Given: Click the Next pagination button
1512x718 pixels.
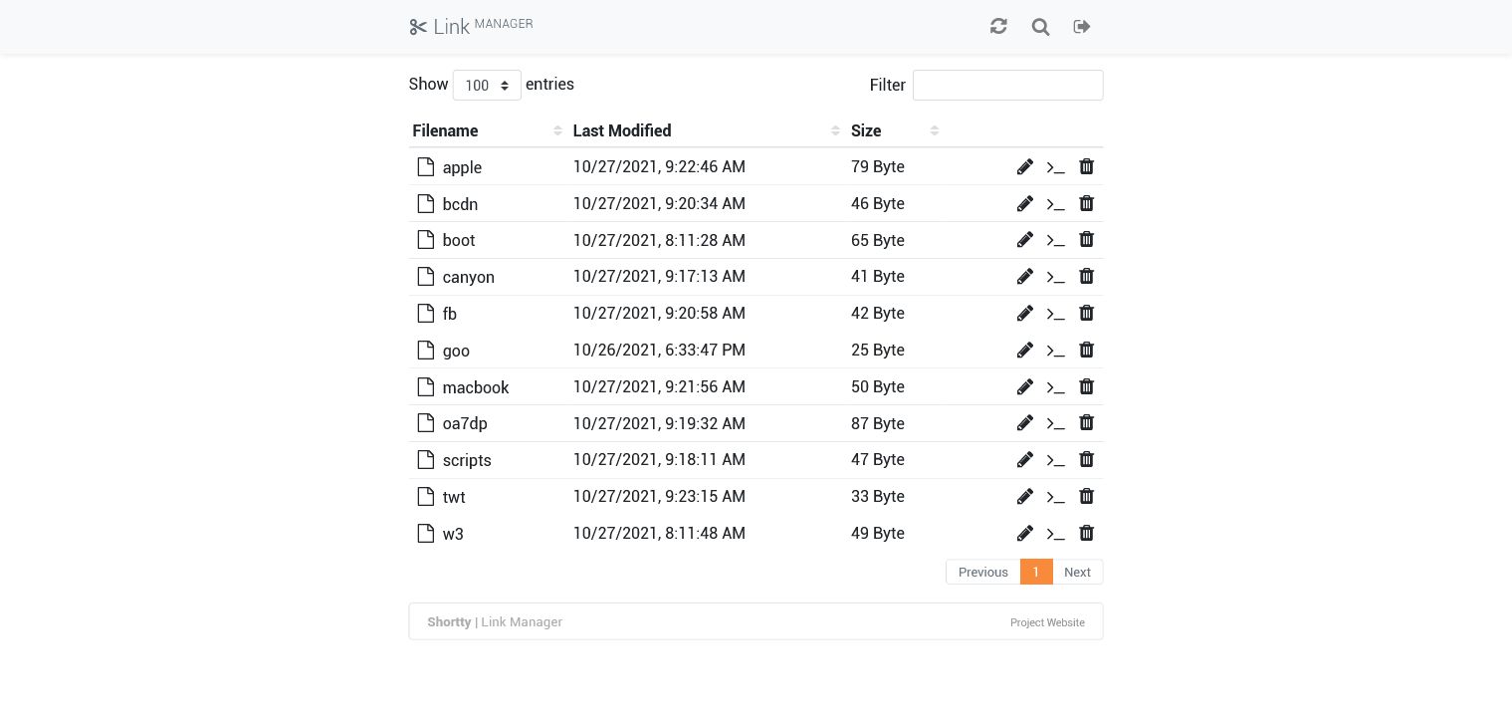Looking at the screenshot, I should (1077, 573).
